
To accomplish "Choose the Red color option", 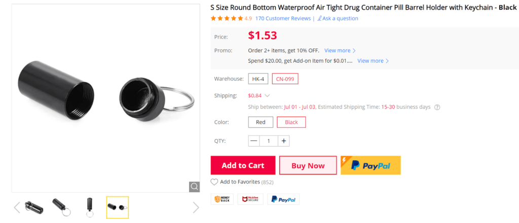I will (x=261, y=122).
